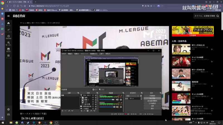The height and width of the screenshot is (125, 223).
Task: Open the calendar schedule icon in the ABEMA sidebar
Action: [8, 50]
